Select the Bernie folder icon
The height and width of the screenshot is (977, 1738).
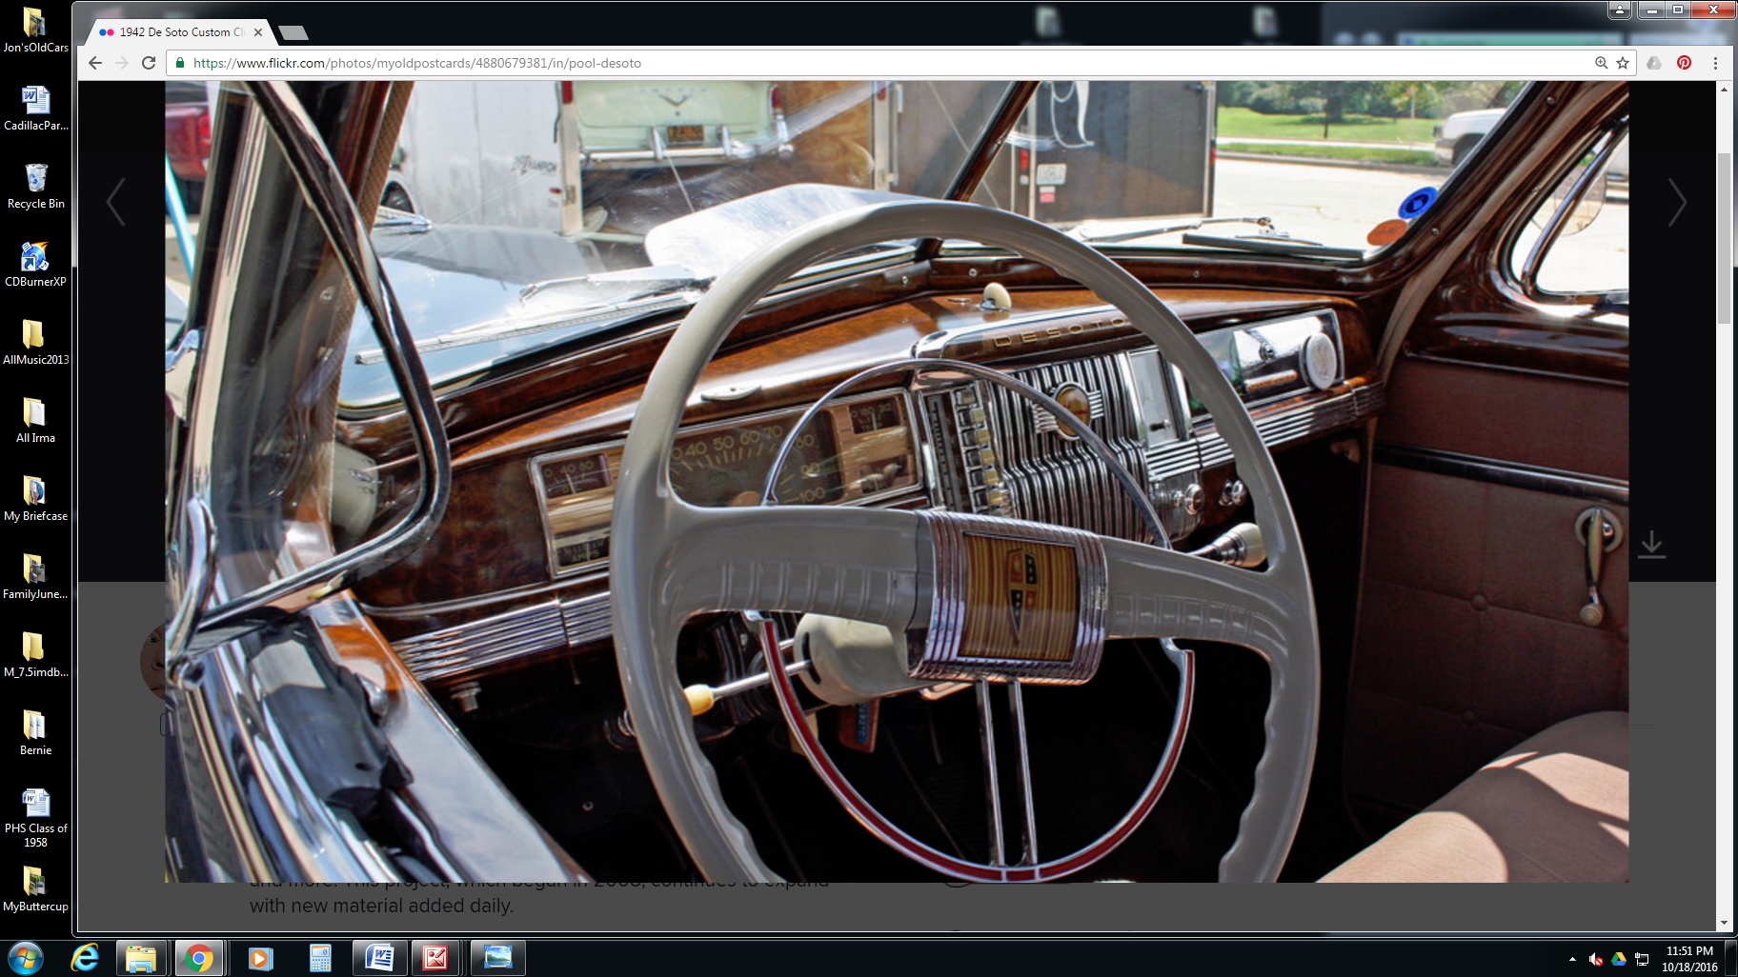point(35,732)
